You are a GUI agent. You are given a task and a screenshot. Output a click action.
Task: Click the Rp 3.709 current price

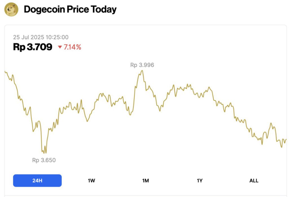(x=32, y=47)
